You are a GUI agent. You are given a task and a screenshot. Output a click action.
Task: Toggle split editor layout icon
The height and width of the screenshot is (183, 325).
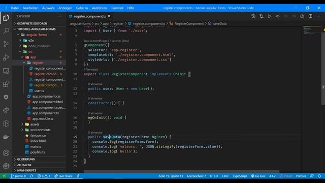pyautogui.click(x=310, y=16)
